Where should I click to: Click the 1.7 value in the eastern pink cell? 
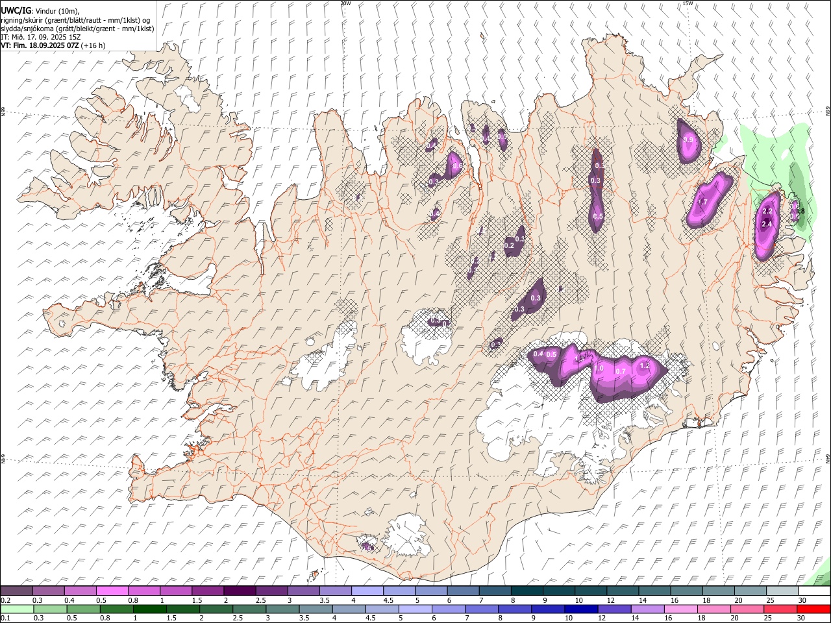click(702, 202)
